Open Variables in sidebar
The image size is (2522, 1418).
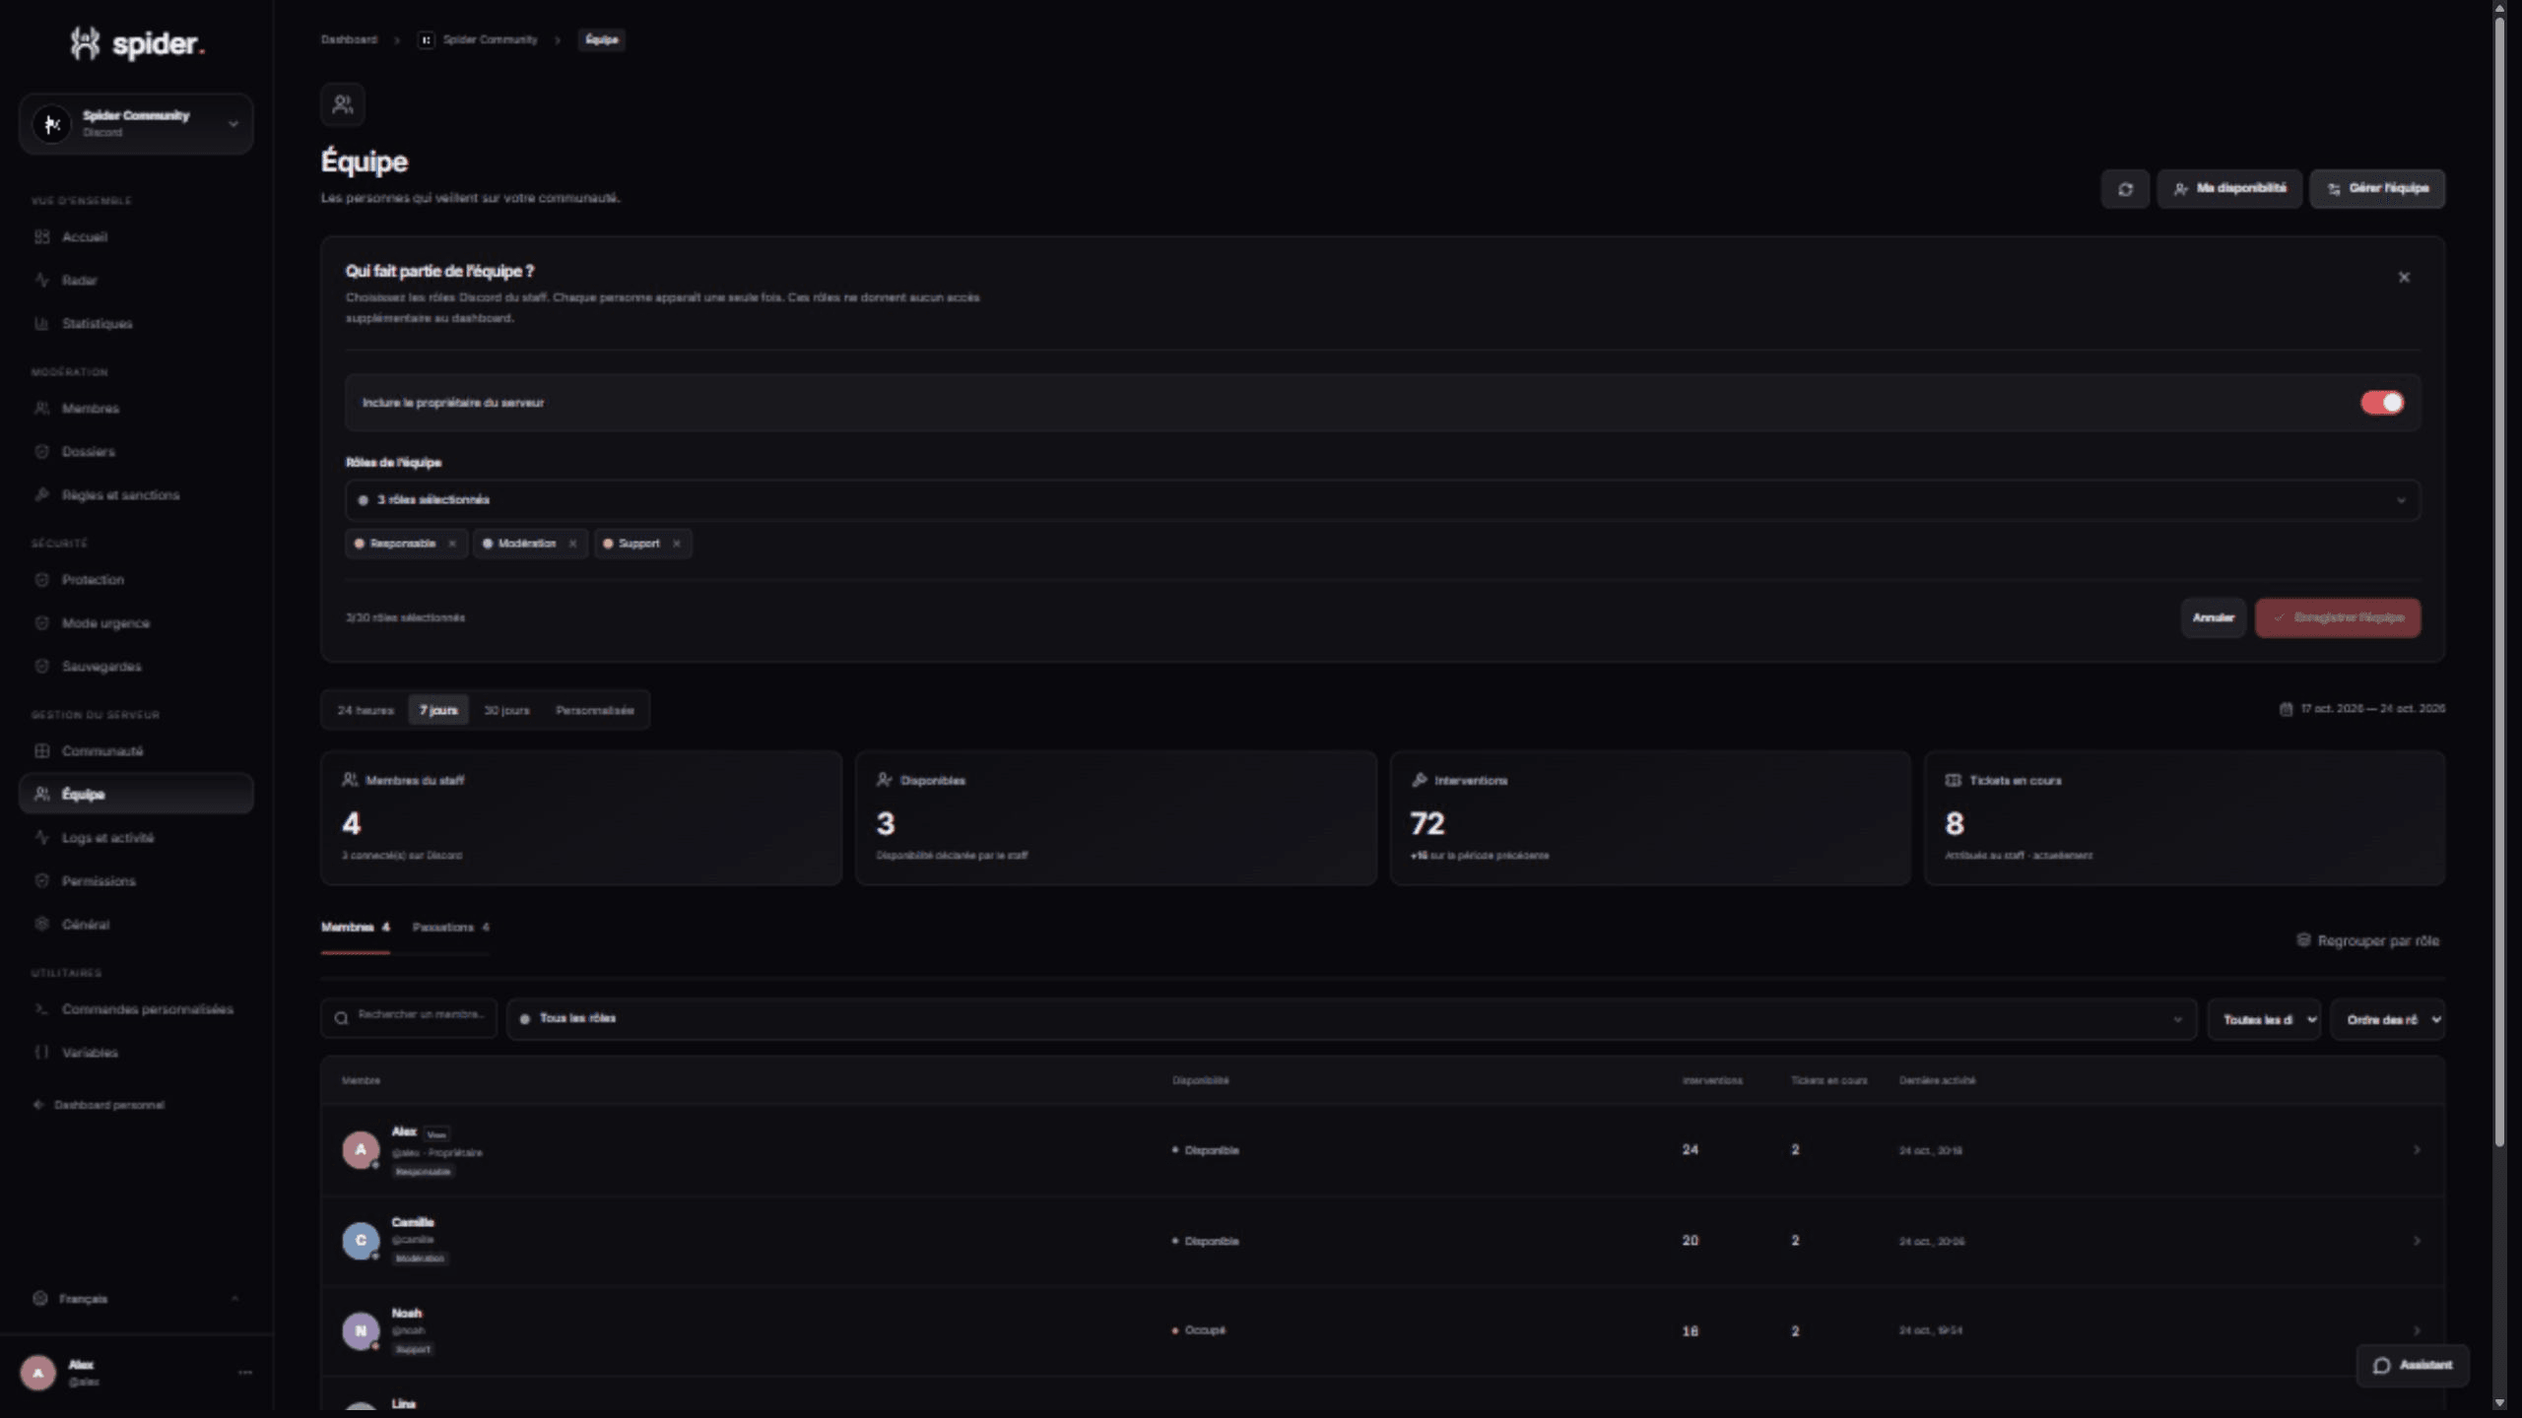pos(136,1053)
